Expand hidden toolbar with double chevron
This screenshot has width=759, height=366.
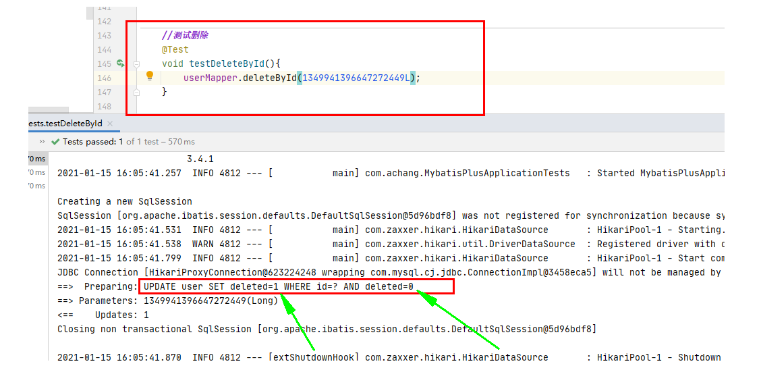(x=42, y=142)
